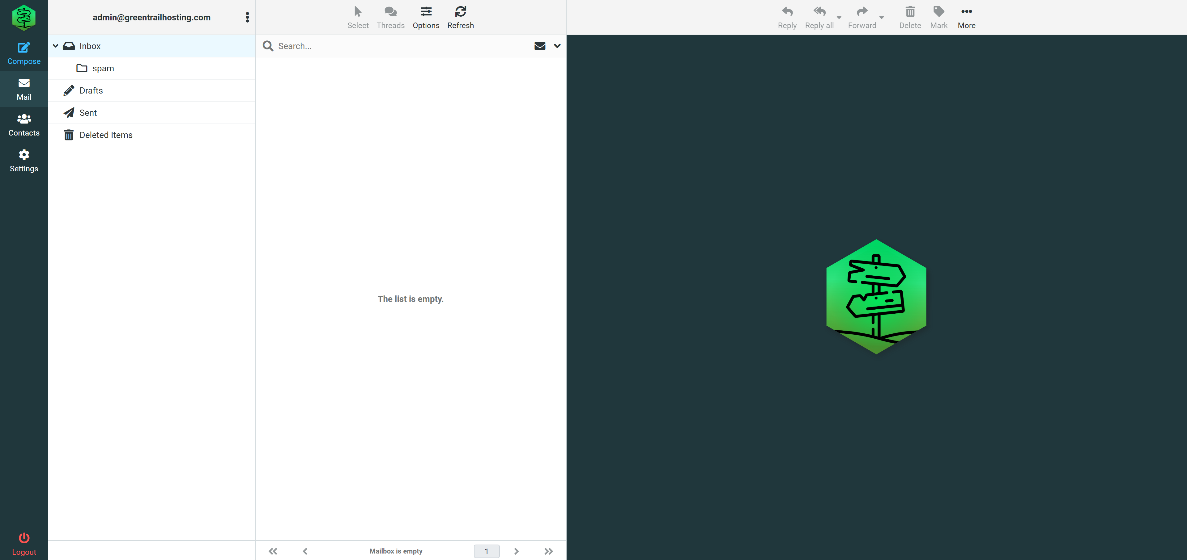This screenshot has height=560, width=1187.
Task: Open the Settings gear
Action: pos(24,155)
